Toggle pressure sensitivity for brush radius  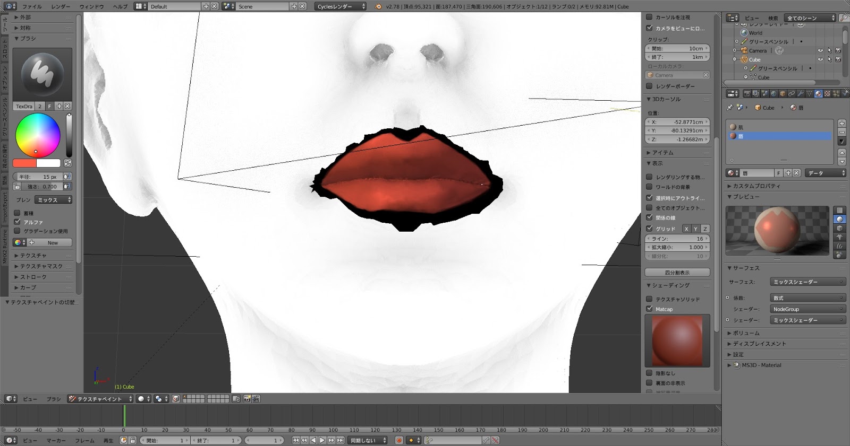coord(67,177)
